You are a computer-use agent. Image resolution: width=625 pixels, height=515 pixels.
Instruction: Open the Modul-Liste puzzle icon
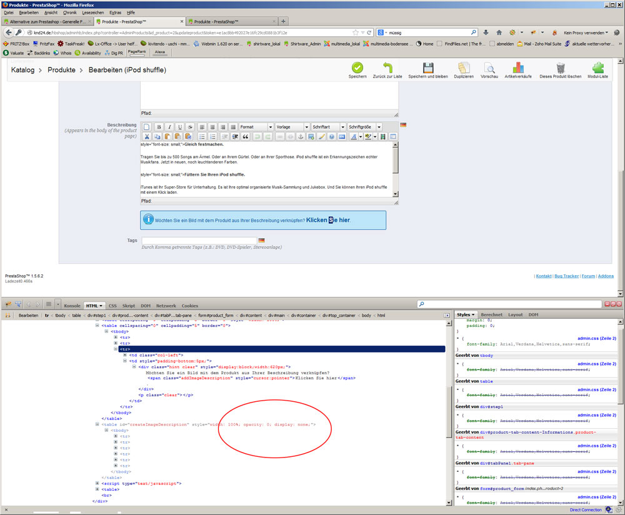(x=597, y=67)
